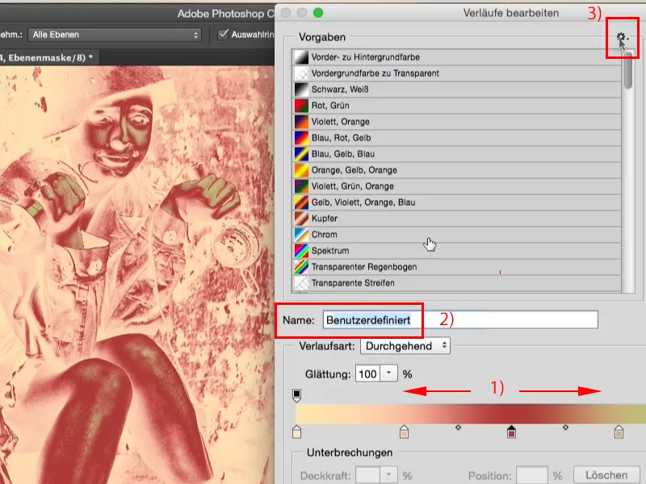Click the gradient preview bar
Screen dimensions: 646x484
(471, 414)
